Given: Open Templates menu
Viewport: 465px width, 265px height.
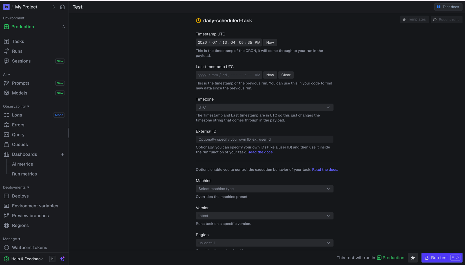Looking at the screenshot, I should point(414,19).
